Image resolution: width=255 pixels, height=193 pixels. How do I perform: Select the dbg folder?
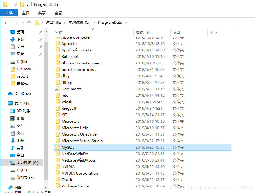(65, 76)
